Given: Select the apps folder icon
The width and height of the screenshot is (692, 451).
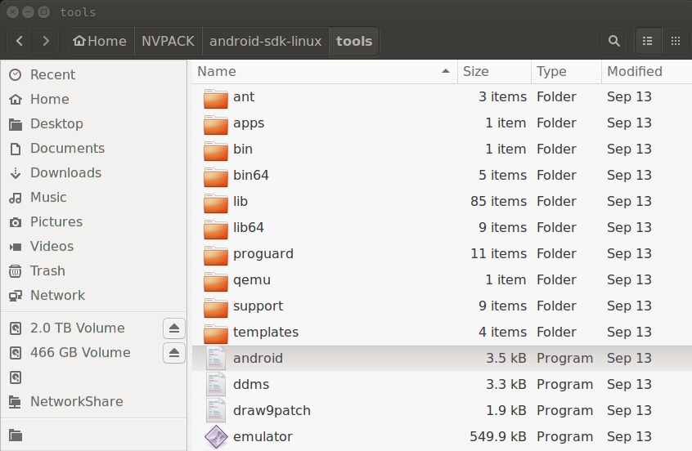Looking at the screenshot, I should tap(216, 124).
